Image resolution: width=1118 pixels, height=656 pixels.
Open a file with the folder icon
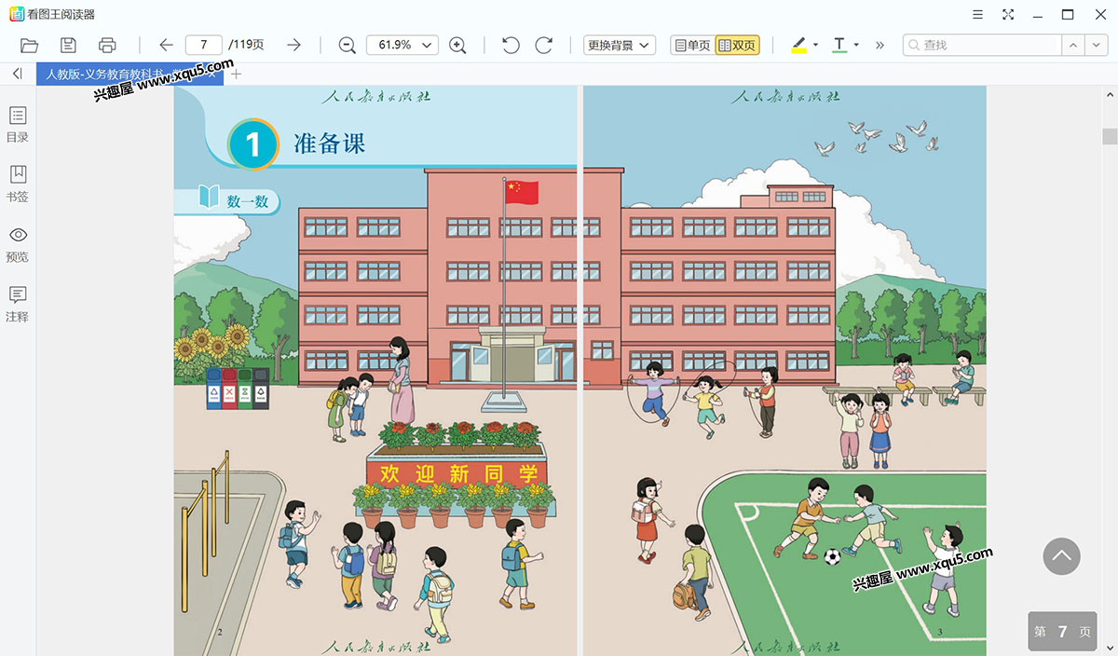(29, 45)
